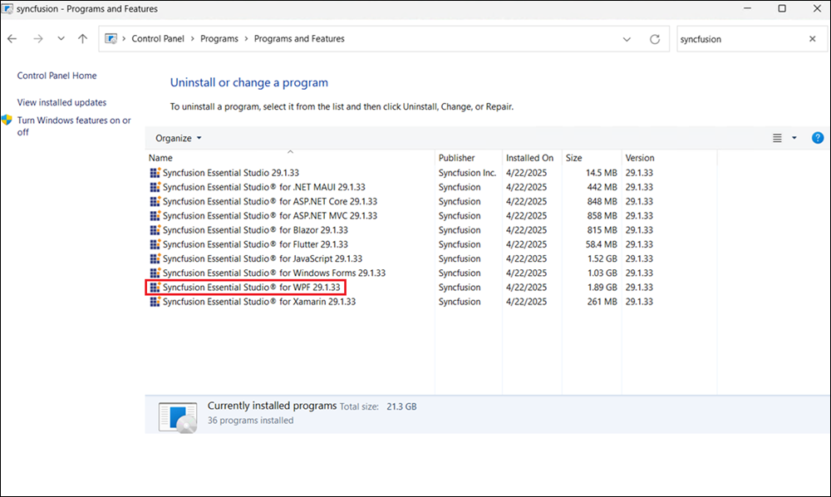Select Essential Studio for JavaScript
Image resolution: width=831 pixels, height=497 pixels.
pyautogui.click(x=263, y=258)
